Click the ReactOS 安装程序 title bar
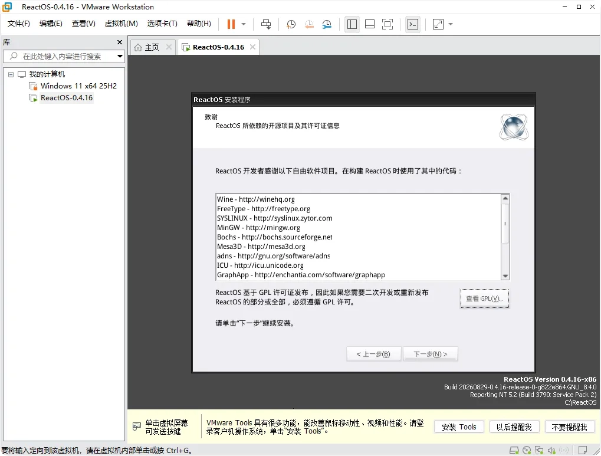 (x=363, y=100)
